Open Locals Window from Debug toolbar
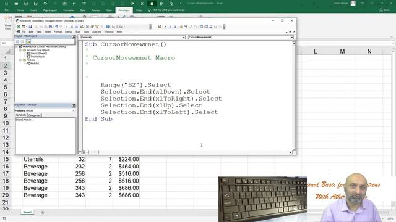Viewport: 396px width, 222px height. click(x=202, y=27)
